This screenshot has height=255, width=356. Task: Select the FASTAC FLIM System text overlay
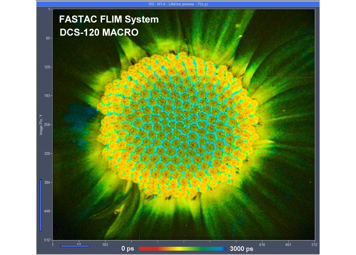pyautogui.click(x=108, y=20)
